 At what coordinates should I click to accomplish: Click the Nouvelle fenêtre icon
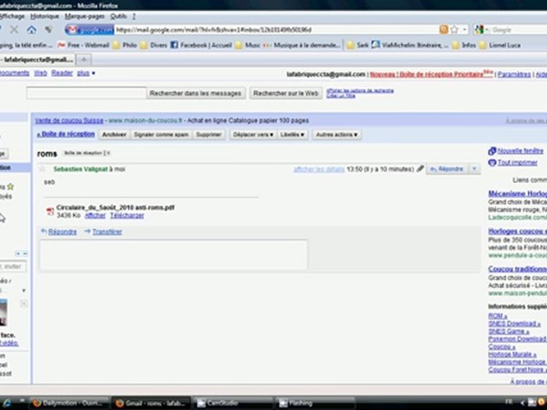(492, 151)
